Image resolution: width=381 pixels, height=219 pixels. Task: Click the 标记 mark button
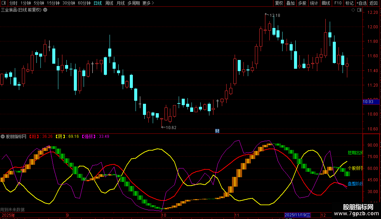pyautogui.click(x=349, y=3)
